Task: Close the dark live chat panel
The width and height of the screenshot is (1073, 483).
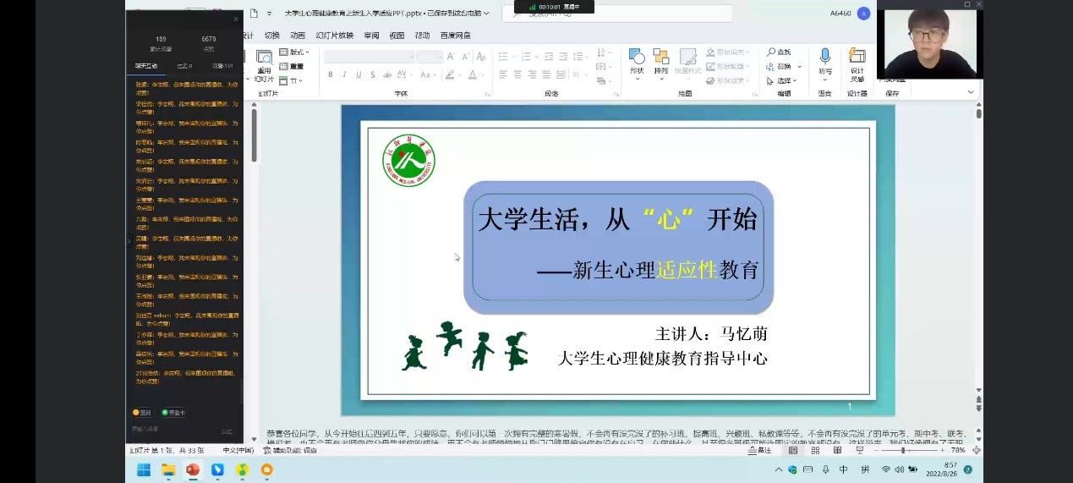Action: (236, 19)
